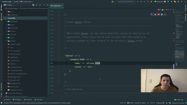Click the red phone listen-for-debug icon

[x=148, y=2]
